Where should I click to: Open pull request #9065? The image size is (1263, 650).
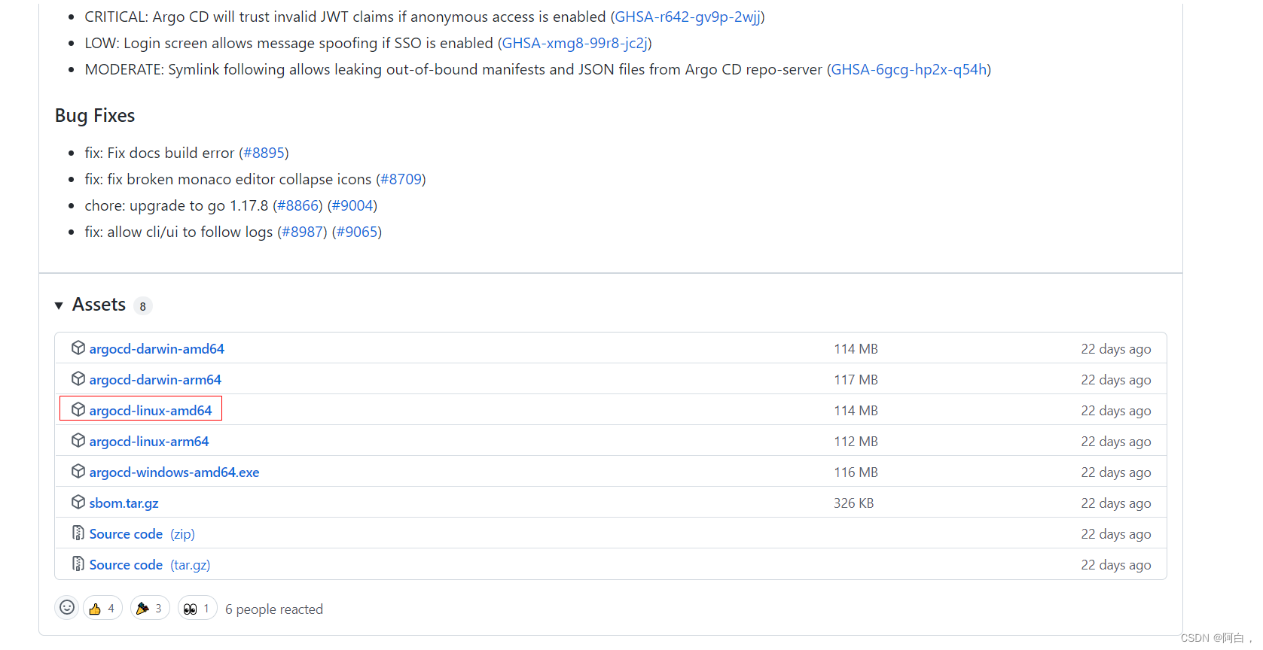click(x=357, y=232)
